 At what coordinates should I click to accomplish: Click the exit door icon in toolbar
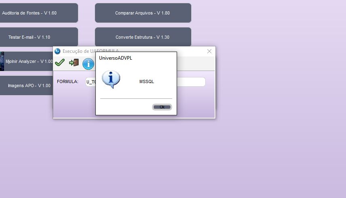[74, 63]
